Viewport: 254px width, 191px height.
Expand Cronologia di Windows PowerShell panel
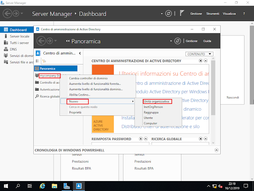click(216, 150)
